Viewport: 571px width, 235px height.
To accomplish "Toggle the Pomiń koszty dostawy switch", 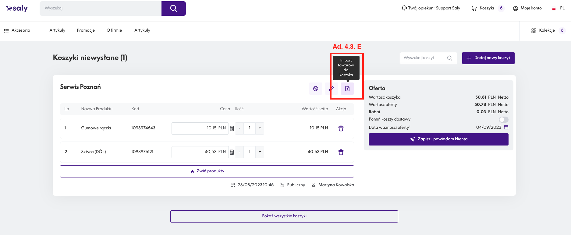I will coord(503,120).
